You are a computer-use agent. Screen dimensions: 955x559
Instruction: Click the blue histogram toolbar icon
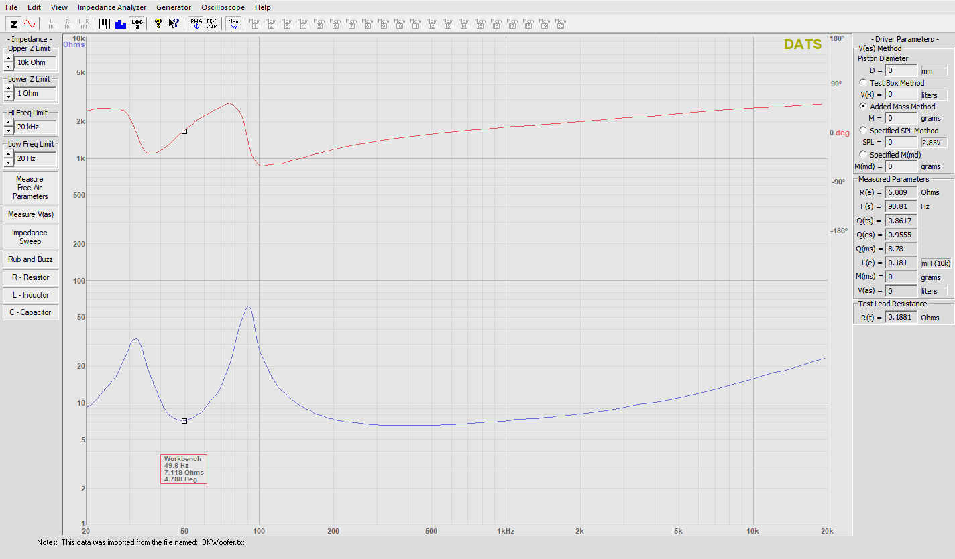[x=121, y=23]
